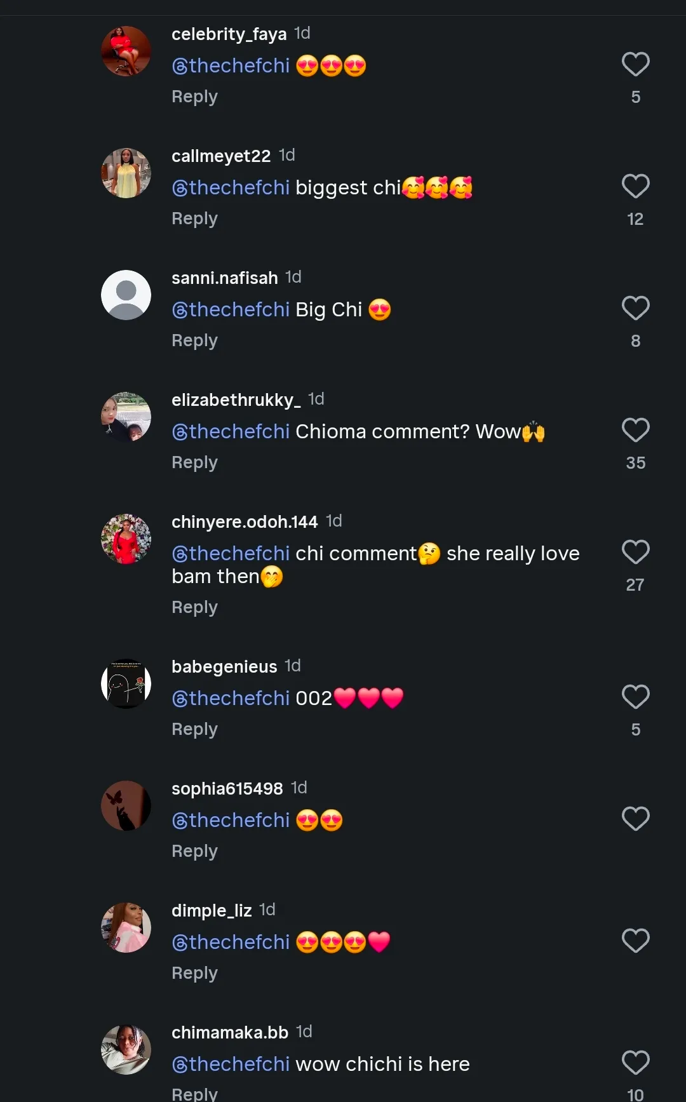Like celebrity_faya's comment with the heart
Screen dimensions: 686x1102
pyautogui.click(x=635, y=64)
